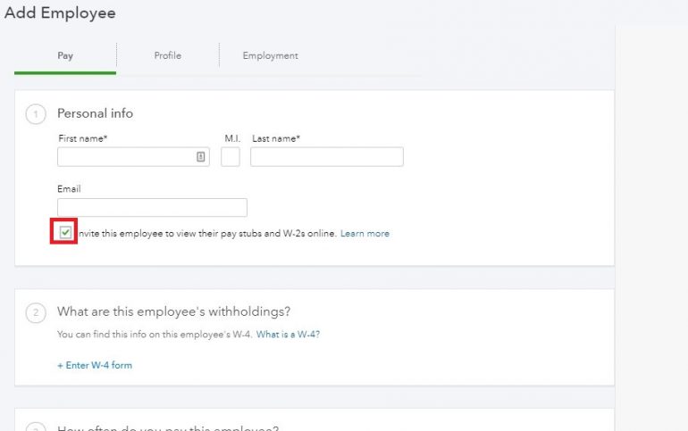This screenshot has height=431, width=688.
Task: Click the Email text field
Action: [152, 208]
